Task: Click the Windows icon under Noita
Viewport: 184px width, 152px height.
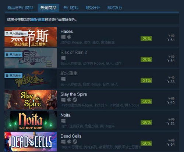Action: click(x=63, y=121)
